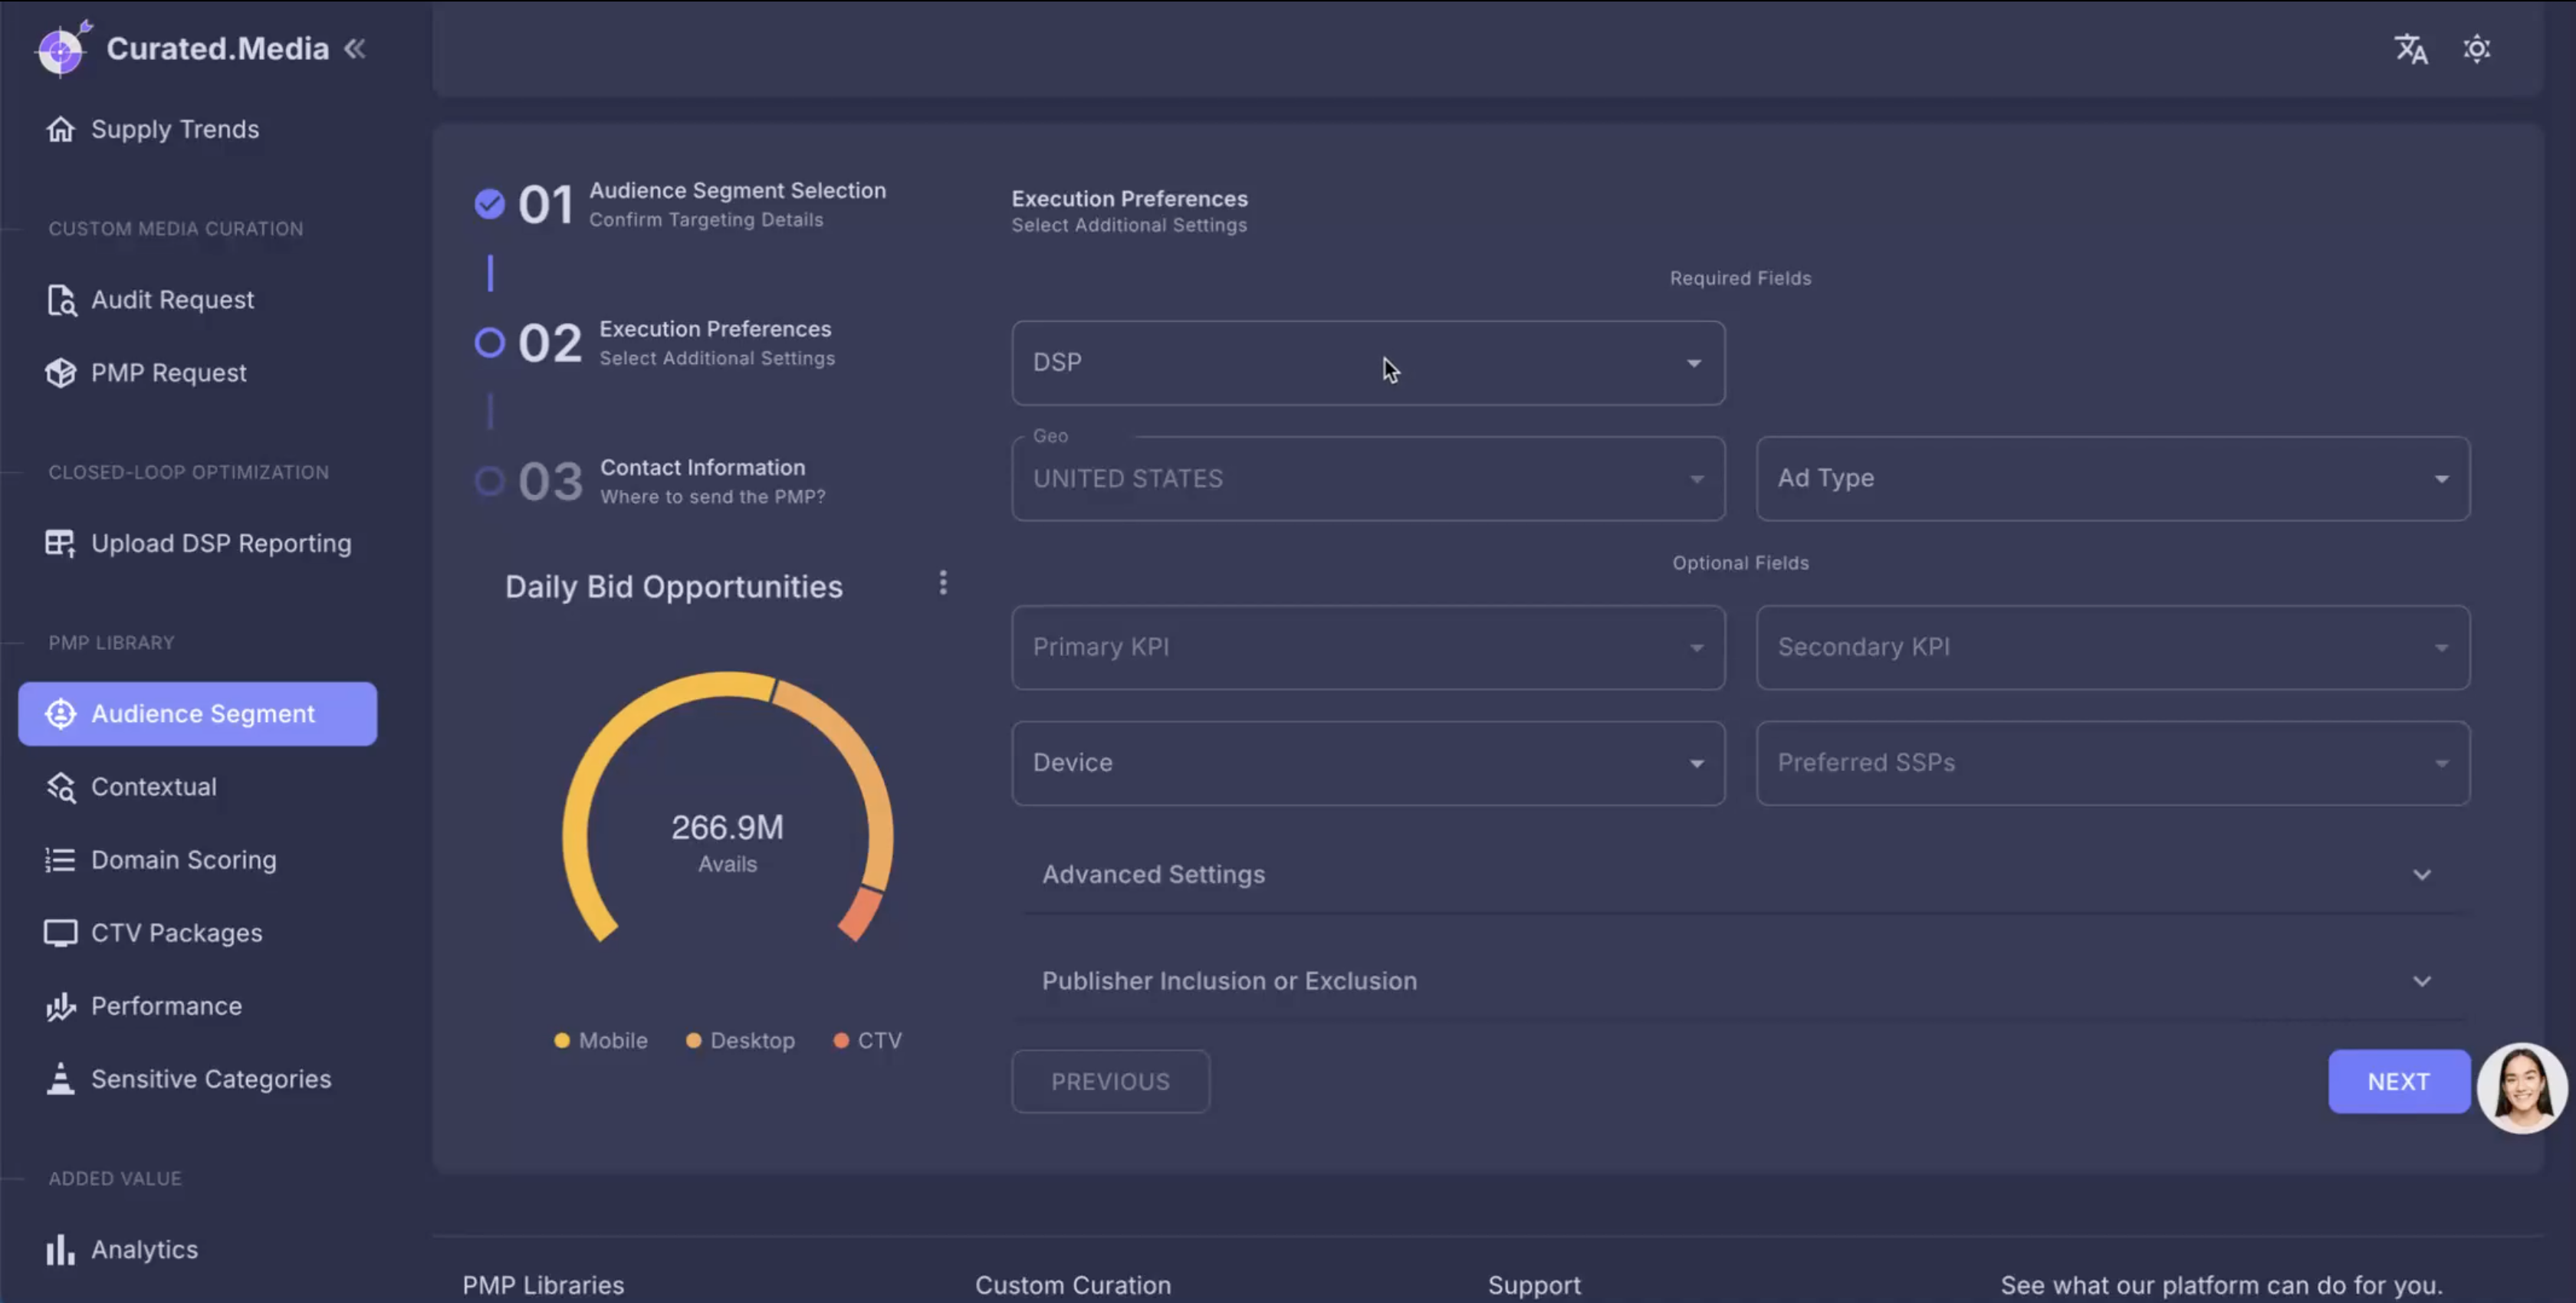Open Daily Bid Opportunities three-dot menu
The width and height of the screenshot is (2576, 1303).
pos(942,583)
